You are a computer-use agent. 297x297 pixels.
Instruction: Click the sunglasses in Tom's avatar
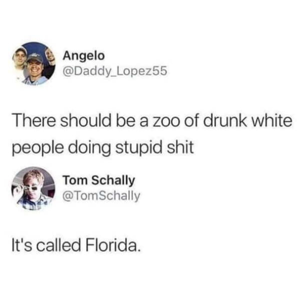click(29, 189)
